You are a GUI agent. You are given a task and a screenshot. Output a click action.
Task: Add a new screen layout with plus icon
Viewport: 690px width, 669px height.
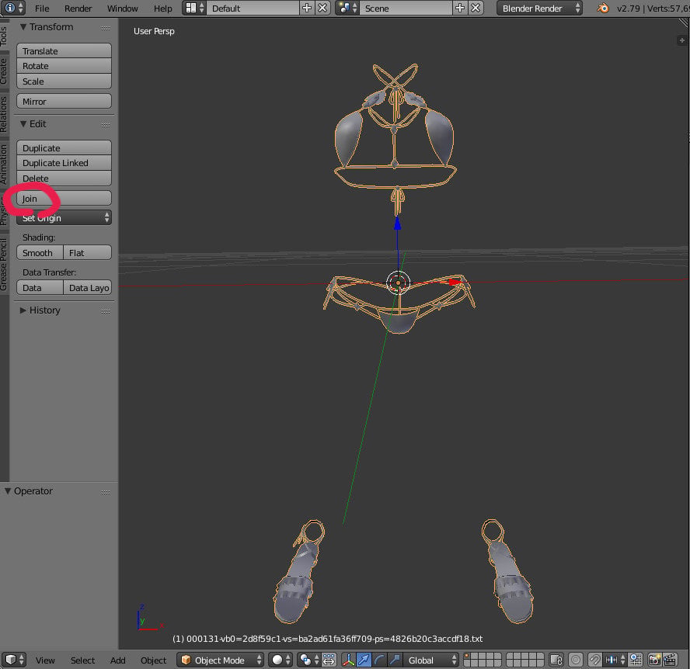(x=307, y=8)
